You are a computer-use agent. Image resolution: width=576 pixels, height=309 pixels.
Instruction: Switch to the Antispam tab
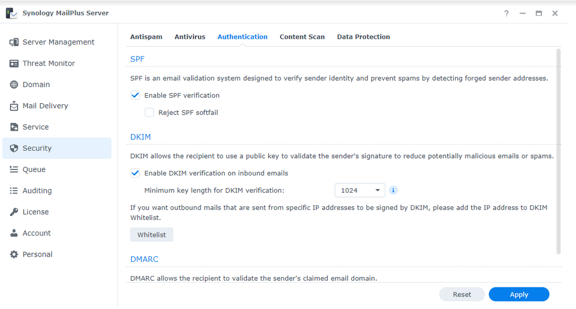pos(146,37)
